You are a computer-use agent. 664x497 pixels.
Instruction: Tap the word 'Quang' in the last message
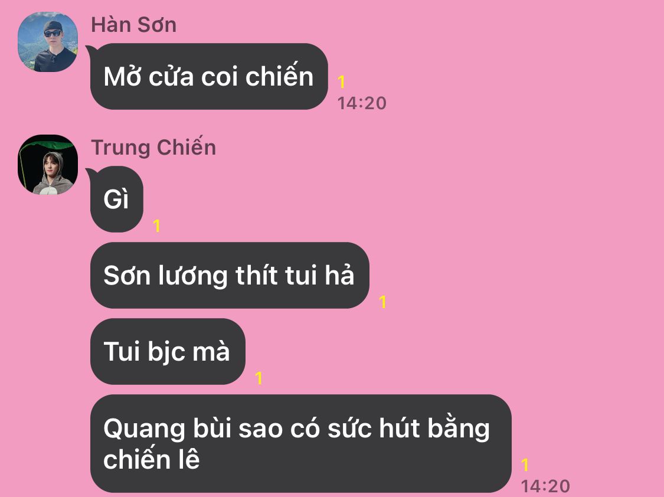pos(145,429)
